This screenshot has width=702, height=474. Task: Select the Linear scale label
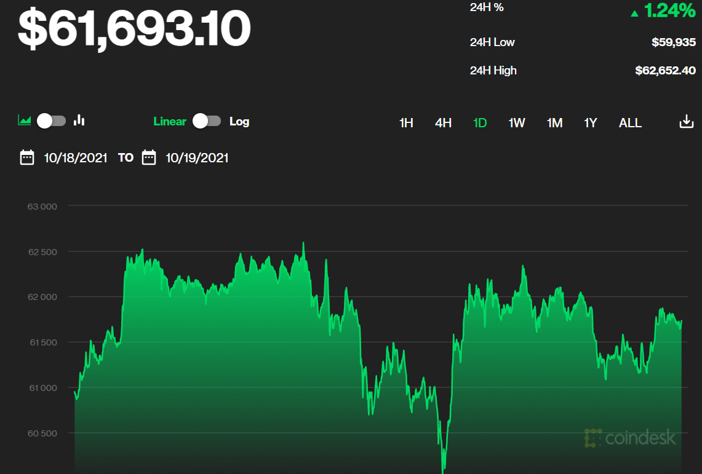pyautogui.click(x=170, y=121)
